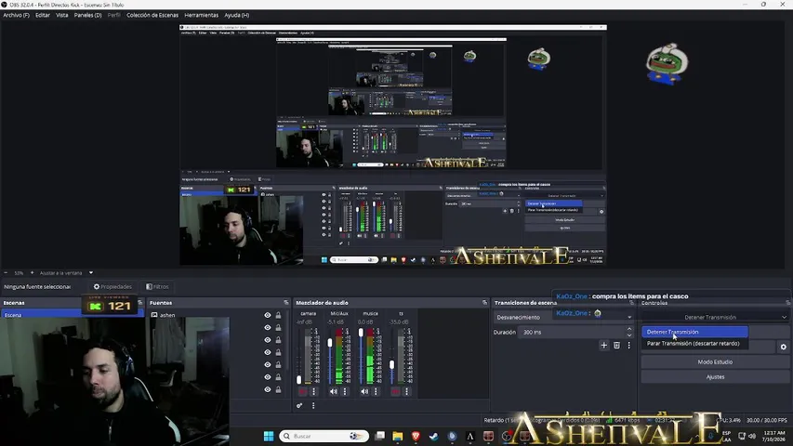Delete the scene transition with trash icon

(616, 346)
